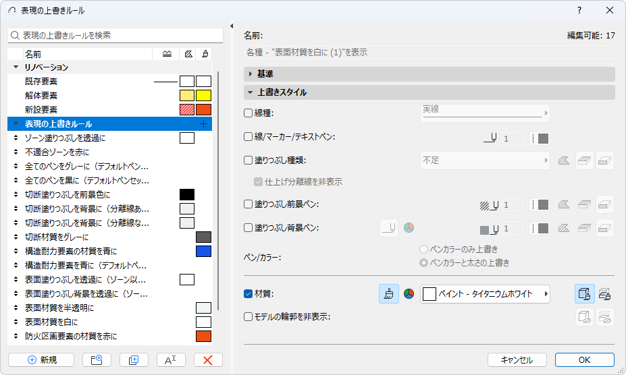Uncheck the 材質 checkbox

point(249,293)
